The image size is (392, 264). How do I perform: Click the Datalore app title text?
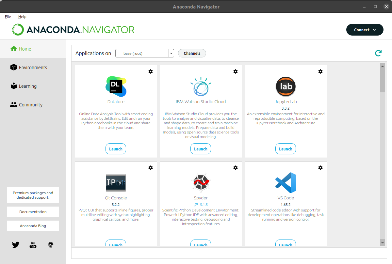pyautogui.click(x=116, y=101)
